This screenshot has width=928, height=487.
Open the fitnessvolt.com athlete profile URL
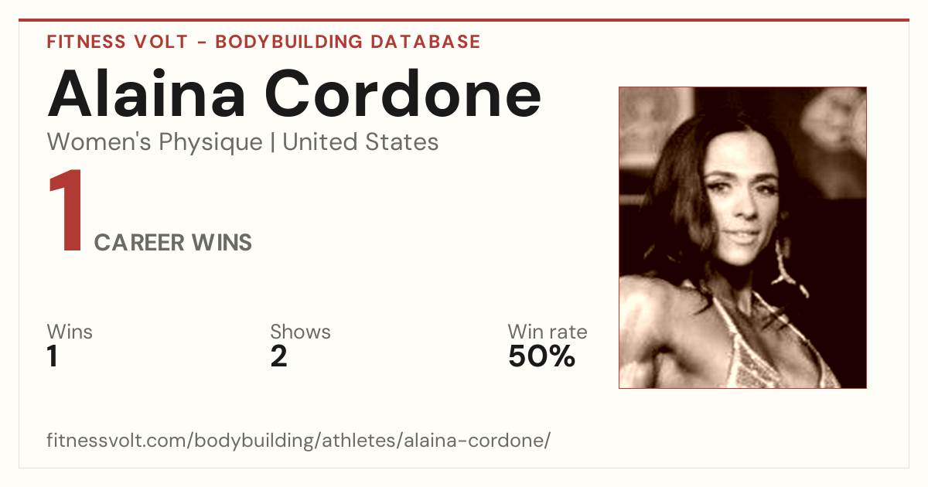click(x=299, y=441)
